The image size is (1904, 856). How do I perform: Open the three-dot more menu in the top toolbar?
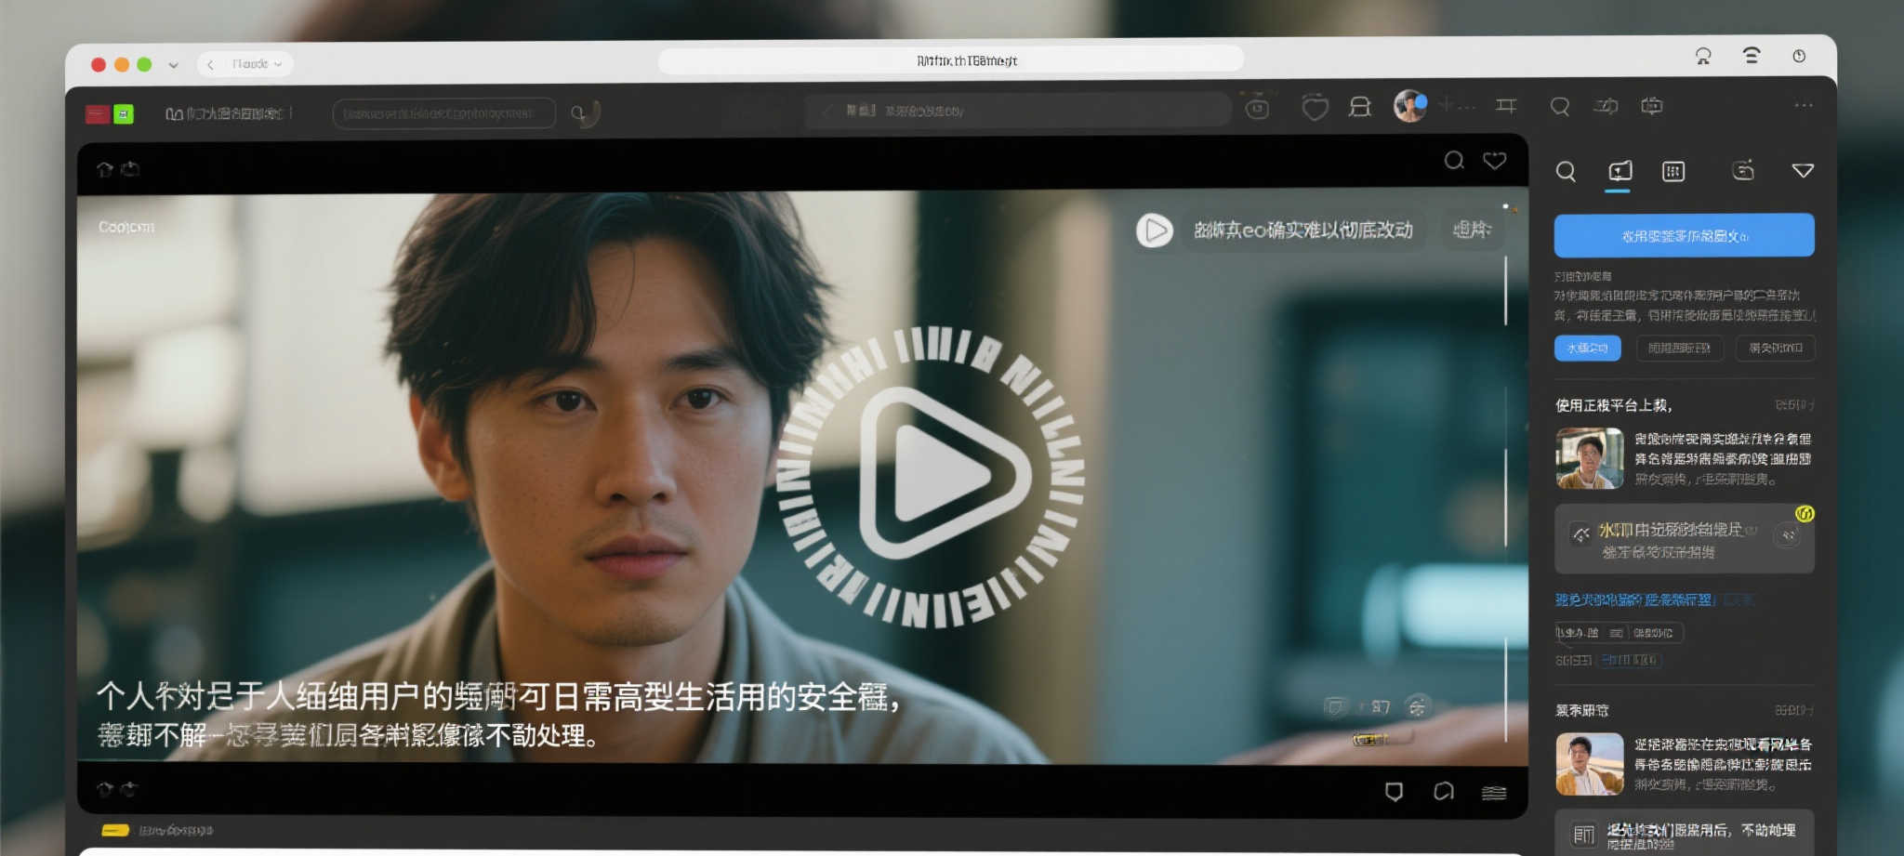pyautogui.click(x=1804, y=106)
